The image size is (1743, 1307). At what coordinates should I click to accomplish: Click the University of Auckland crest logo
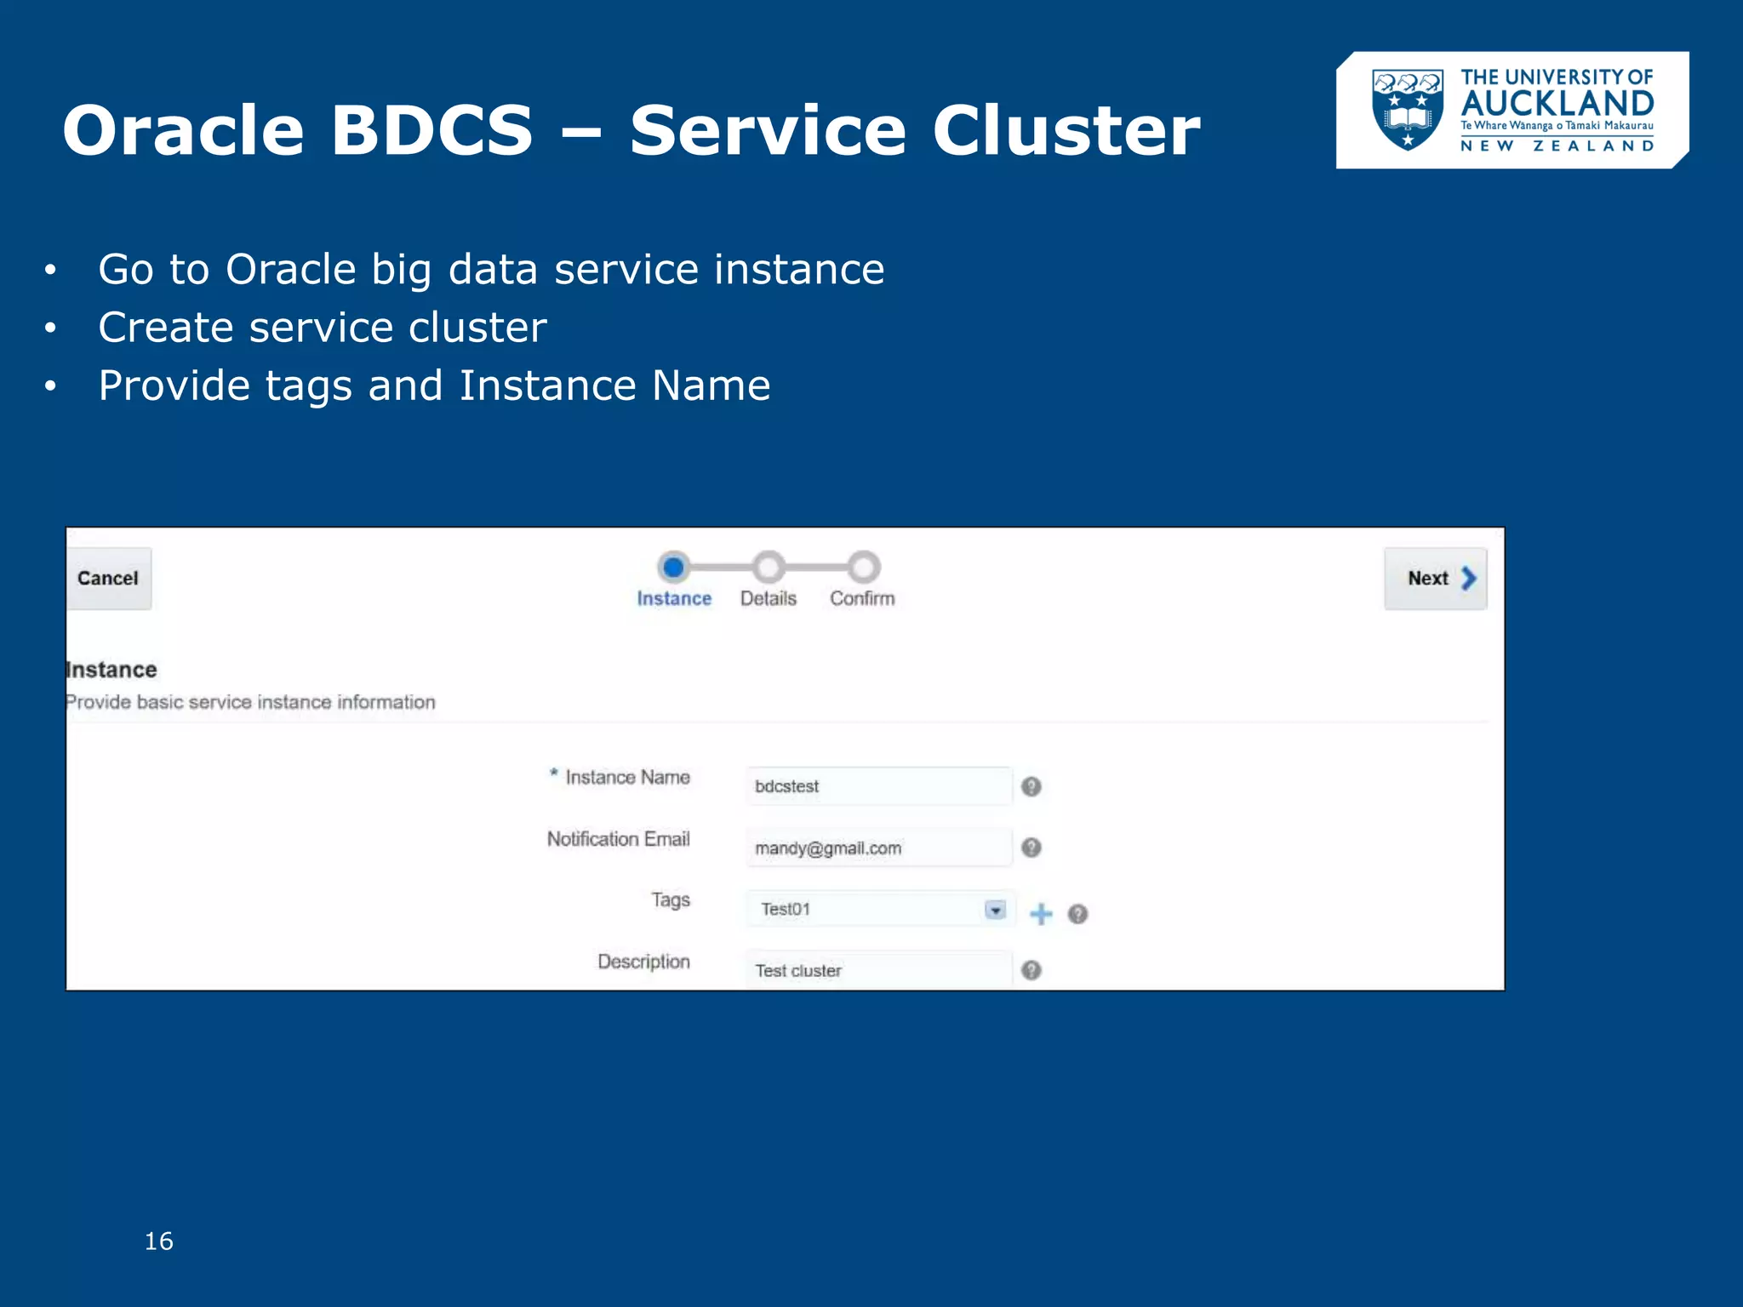click(x=1408, y=110)
